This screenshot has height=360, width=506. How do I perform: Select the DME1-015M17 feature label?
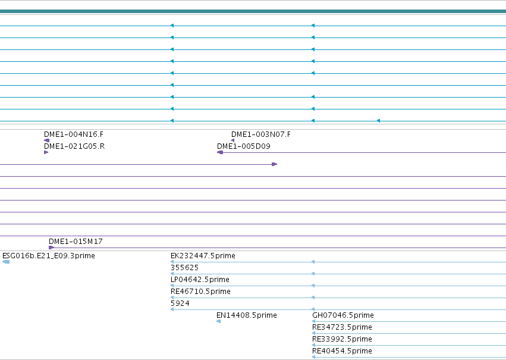coord(76,242)
